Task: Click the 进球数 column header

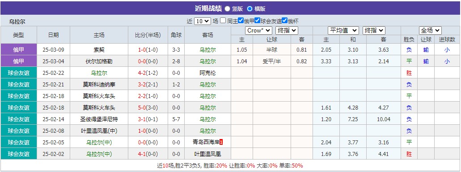Action: pyautogui.click(x=447, y=40)
